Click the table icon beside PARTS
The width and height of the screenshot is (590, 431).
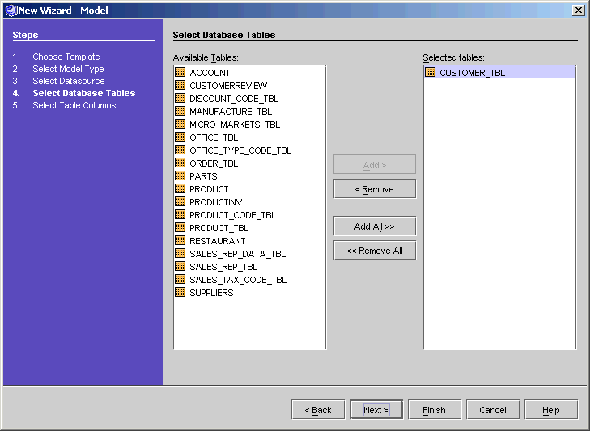coord(180,175)
